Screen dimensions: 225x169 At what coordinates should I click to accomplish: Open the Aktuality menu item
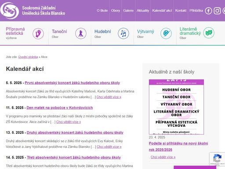click(143, 11)
